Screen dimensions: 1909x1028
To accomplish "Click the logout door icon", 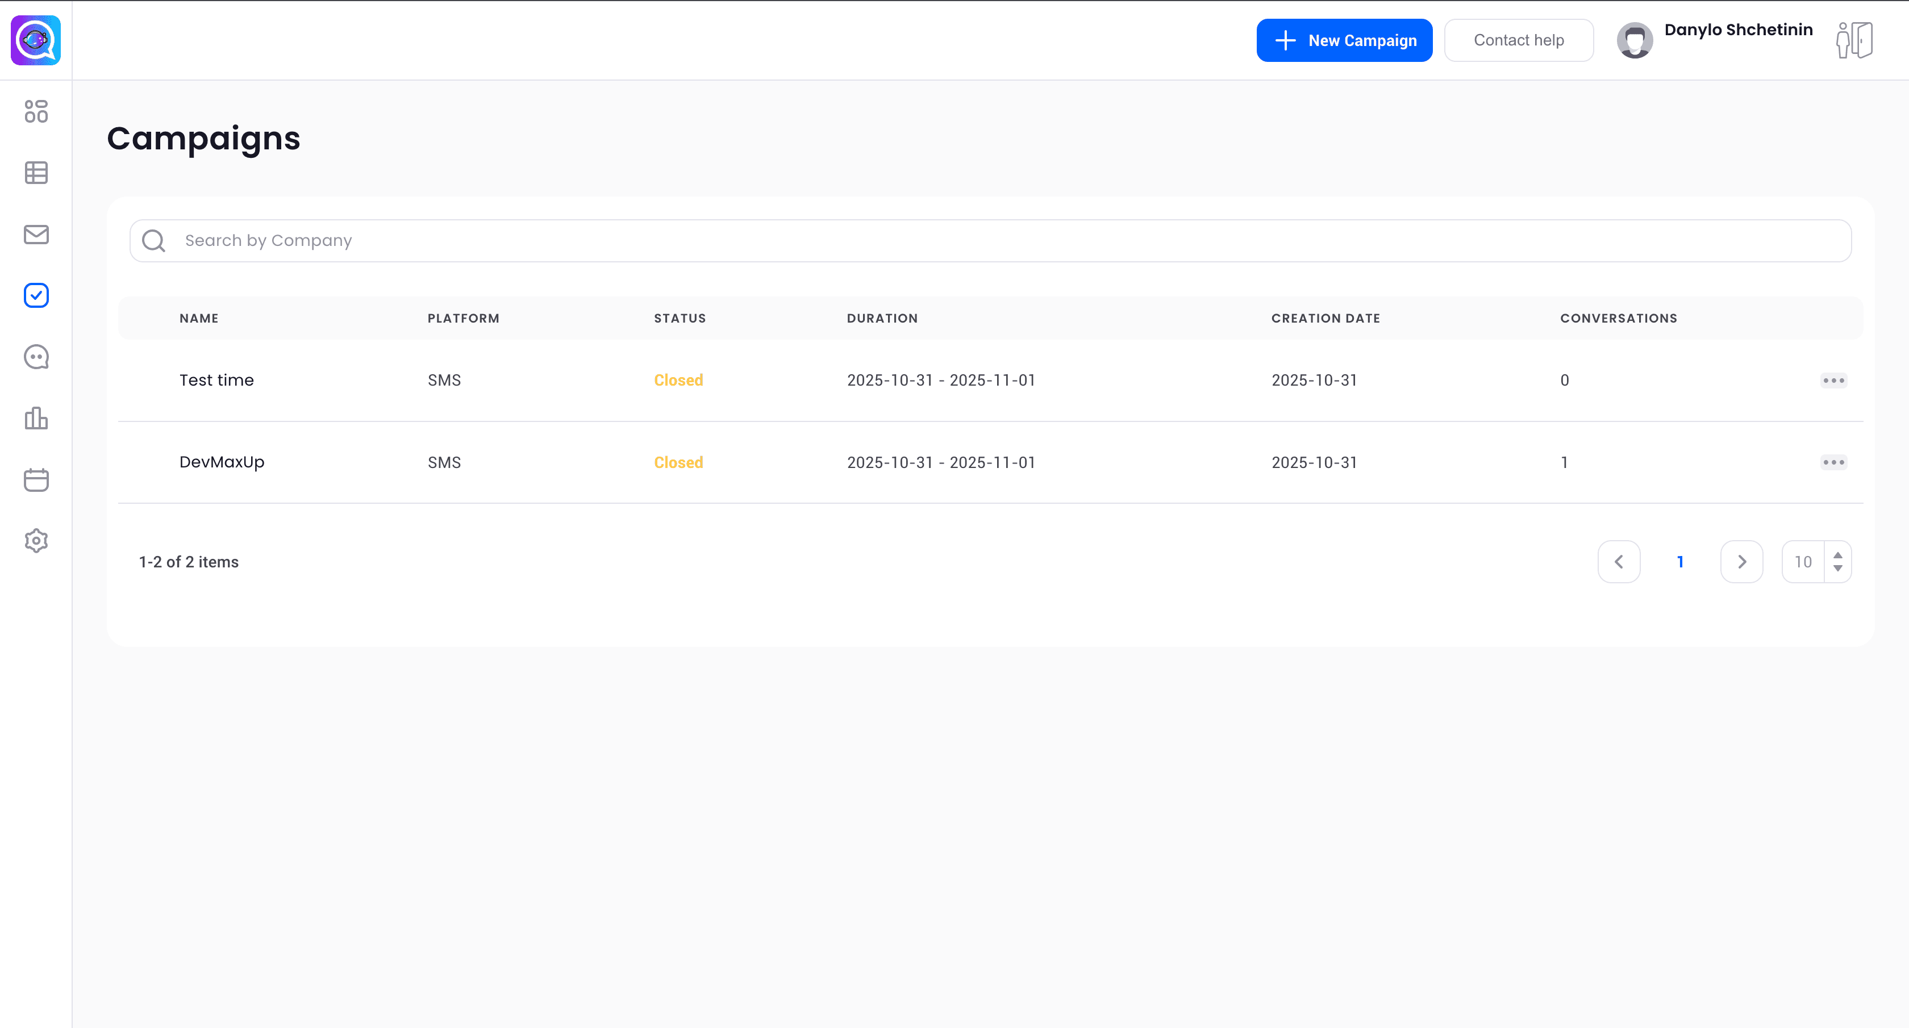I will (x=1854, y=40).
